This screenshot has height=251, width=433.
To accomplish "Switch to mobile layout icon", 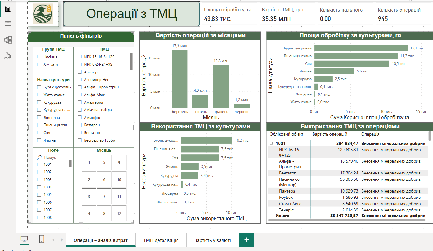I will pyautogui.click(x=41, y=239).
